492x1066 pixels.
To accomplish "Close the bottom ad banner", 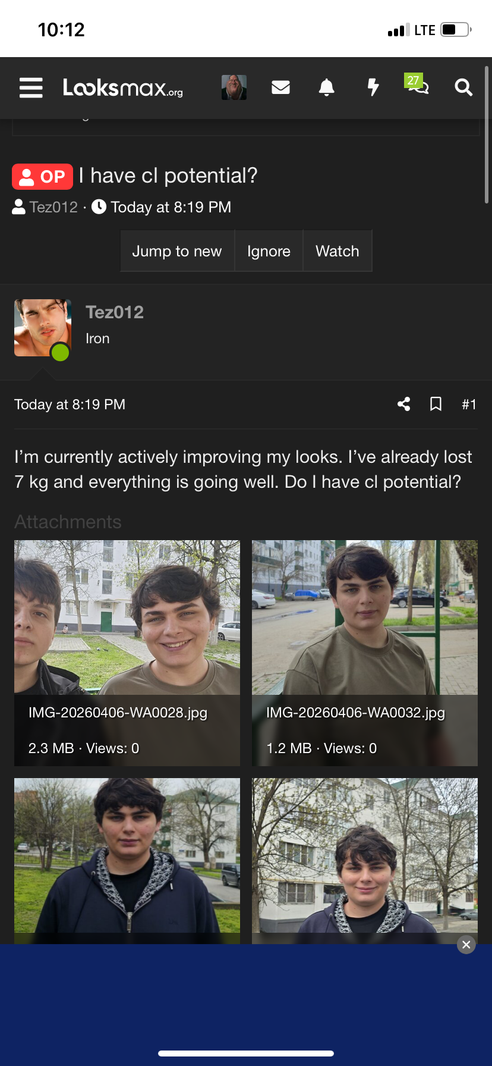I will coord(466,944).
